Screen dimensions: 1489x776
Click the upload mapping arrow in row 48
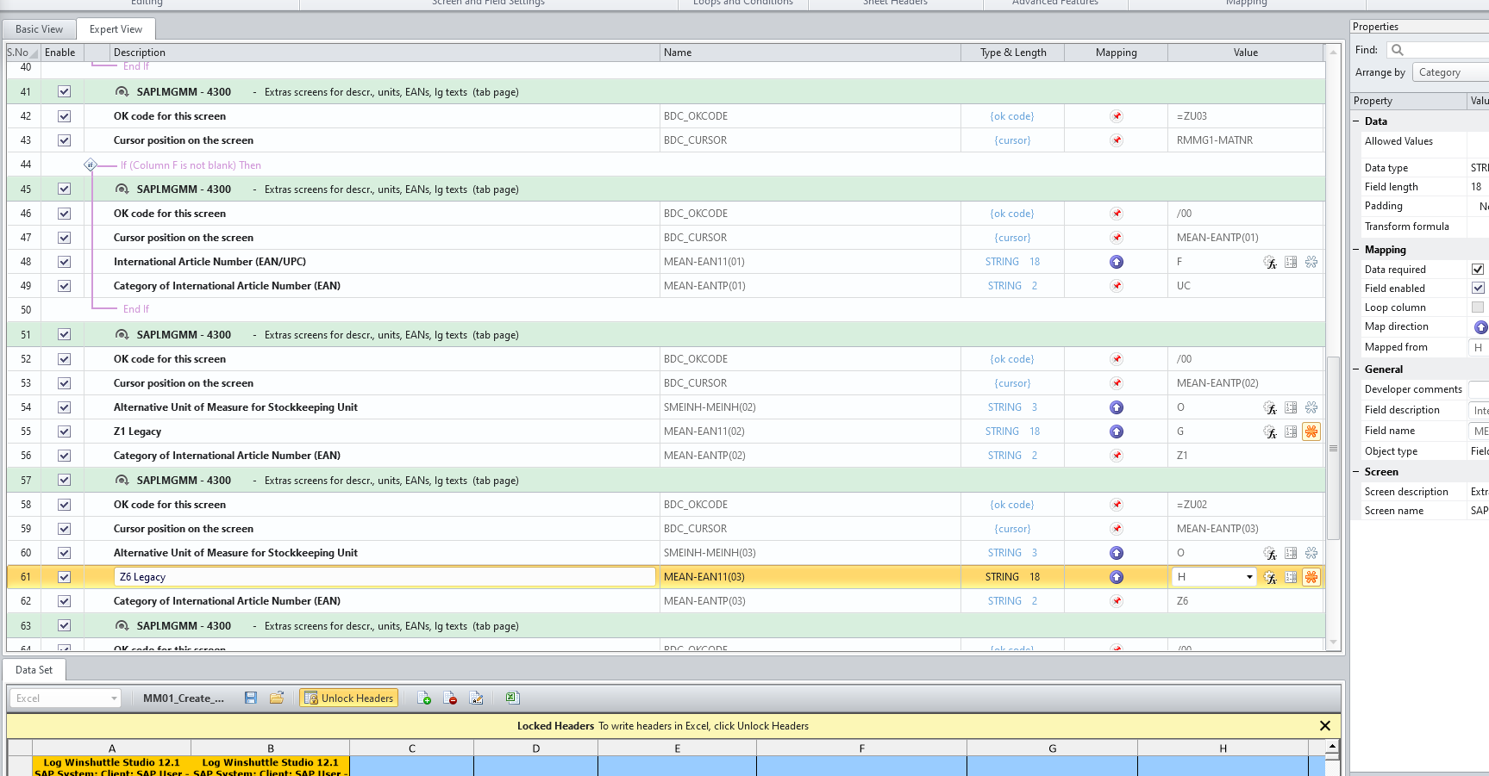pyautogui.click(x=1117, y=262)
